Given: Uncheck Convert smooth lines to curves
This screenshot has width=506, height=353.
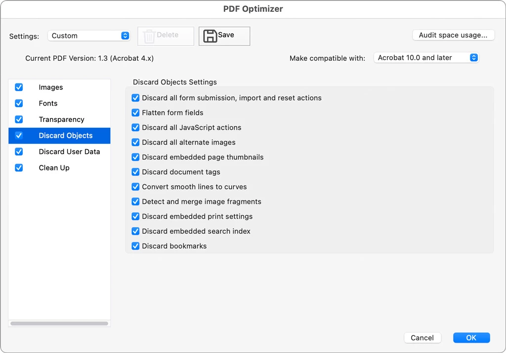Looking at the screenshot, I should [x=135, y=187].
